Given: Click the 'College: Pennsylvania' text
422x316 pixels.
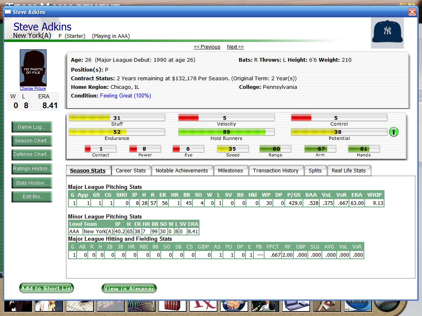Looking at the screenshot, I should coord(268,87).
